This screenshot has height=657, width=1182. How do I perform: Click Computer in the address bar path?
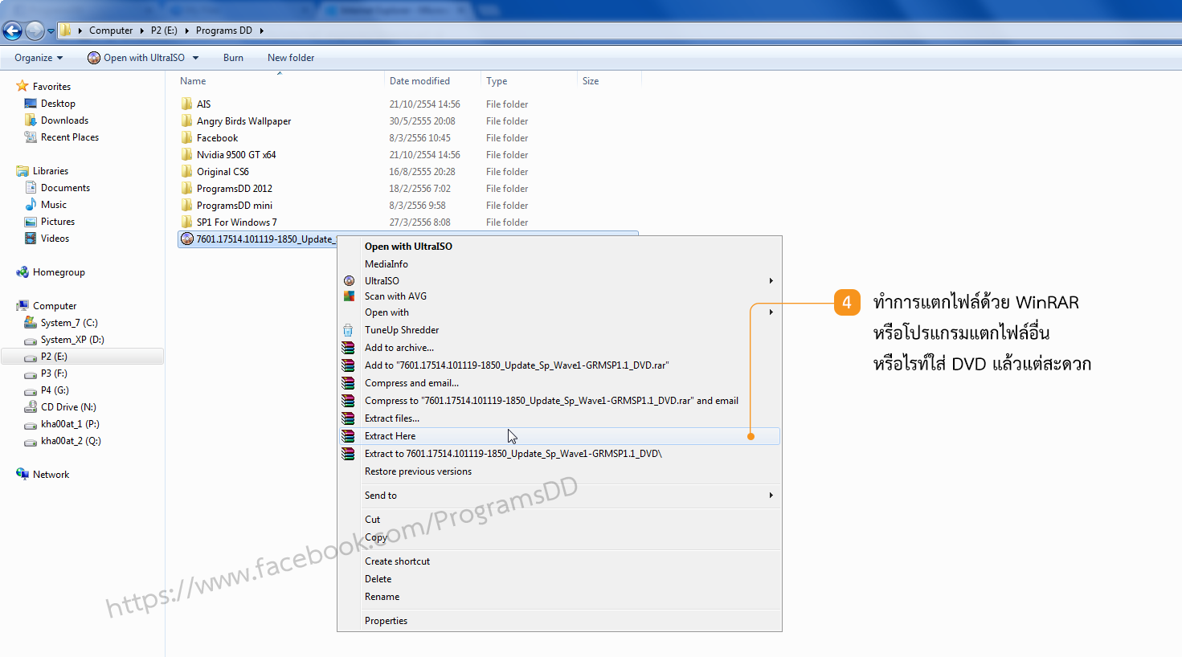(x=111, y=31)
